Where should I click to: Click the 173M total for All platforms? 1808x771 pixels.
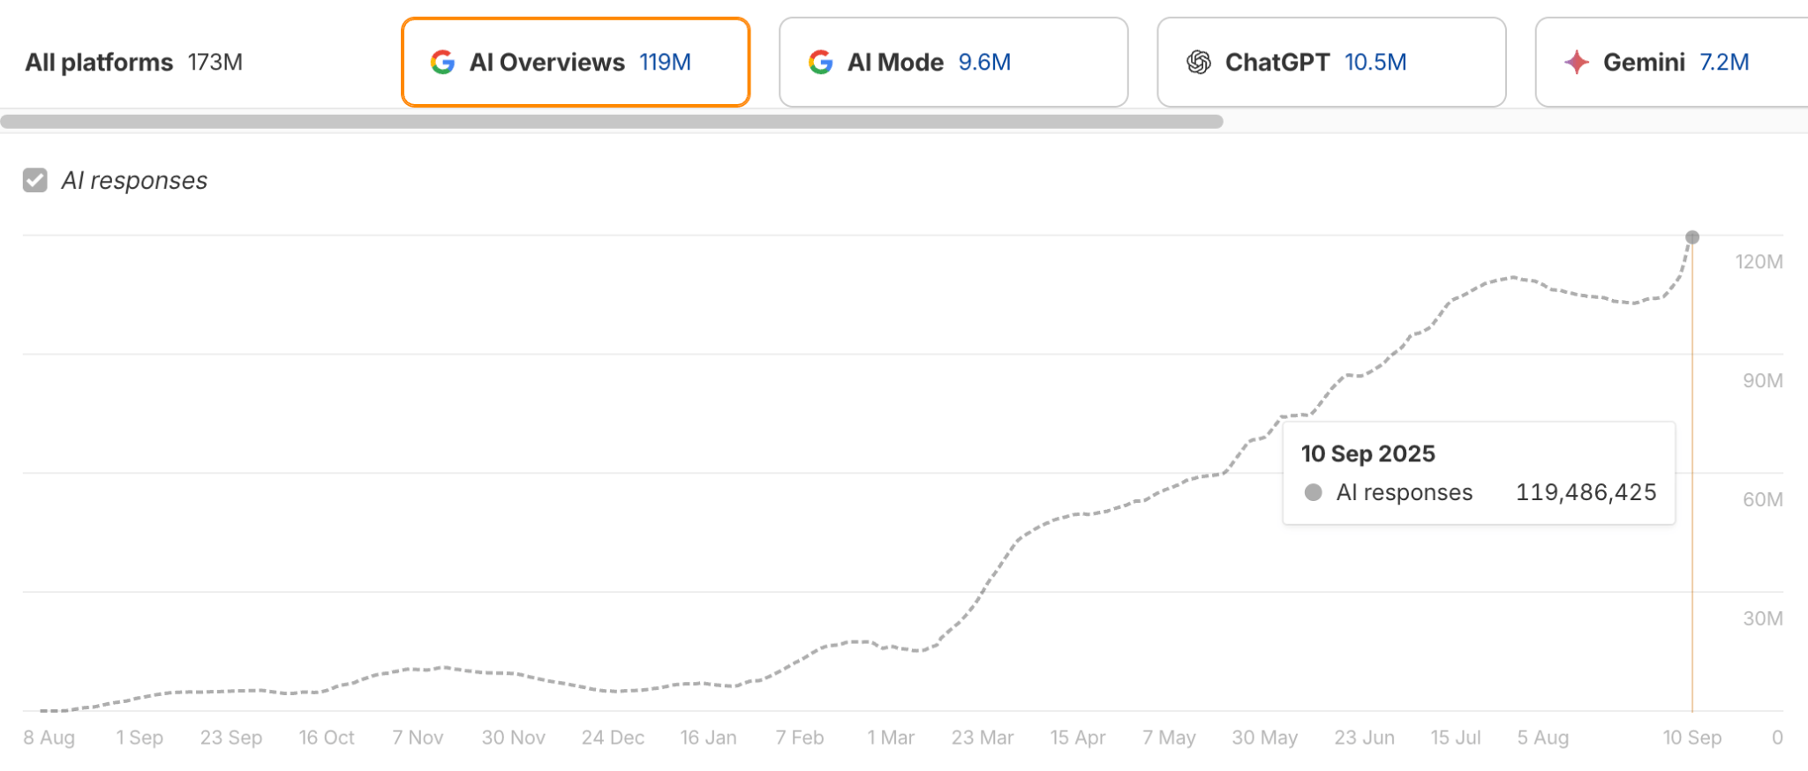(x=215, y=63)
